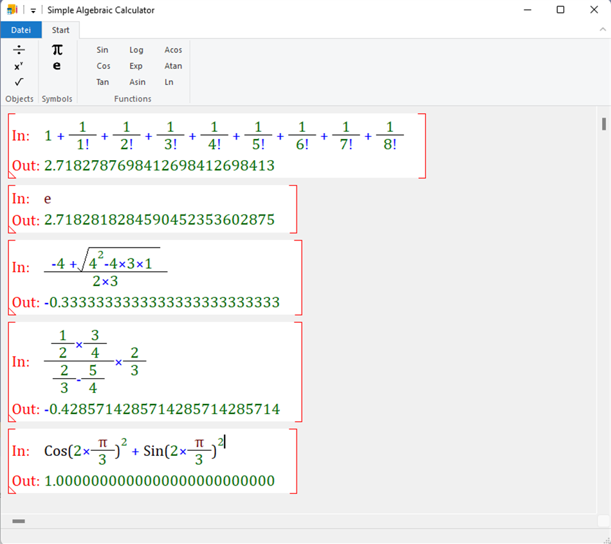
Task: Open the Quick Access Toolbar customize dropdown
Action: click(x=32, y=10)
